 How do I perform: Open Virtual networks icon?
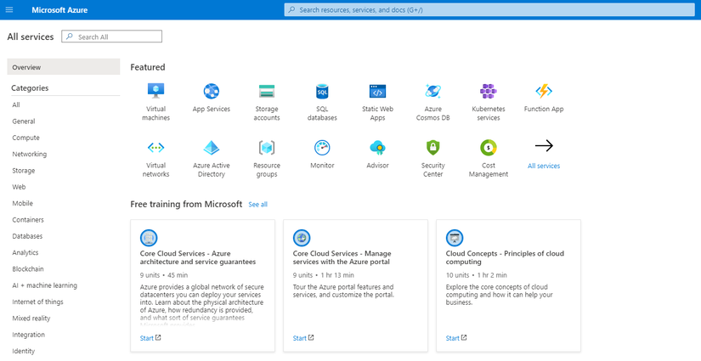pyautogui.click(x=156, y=148)
